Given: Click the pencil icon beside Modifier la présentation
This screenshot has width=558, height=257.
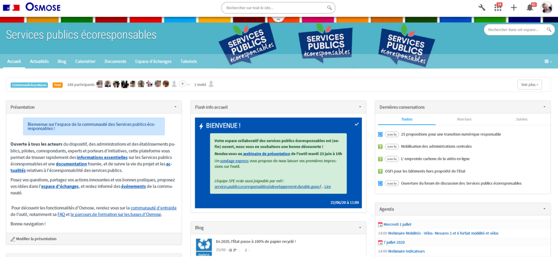Looking at the screenshot, I should tap(13, 239).
